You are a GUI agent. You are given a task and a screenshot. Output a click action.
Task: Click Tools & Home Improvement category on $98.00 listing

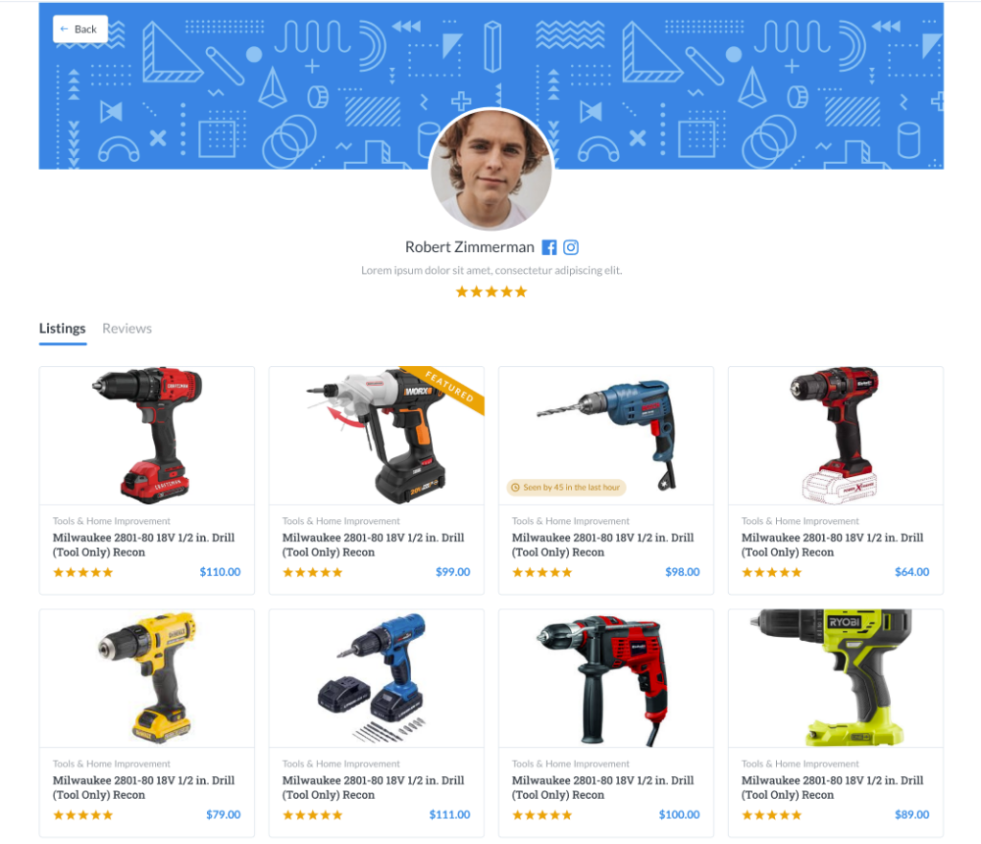(x=571, y=521)
